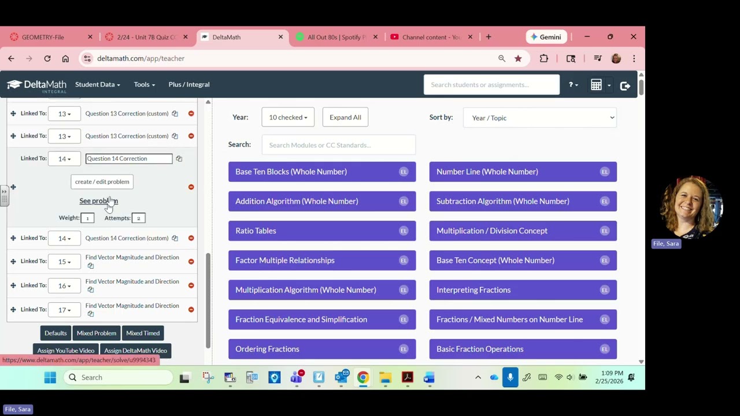Open the Sort by Year / Topic dropdown
The height and width of the screenshot is (416, 740).
coord(540,118)
